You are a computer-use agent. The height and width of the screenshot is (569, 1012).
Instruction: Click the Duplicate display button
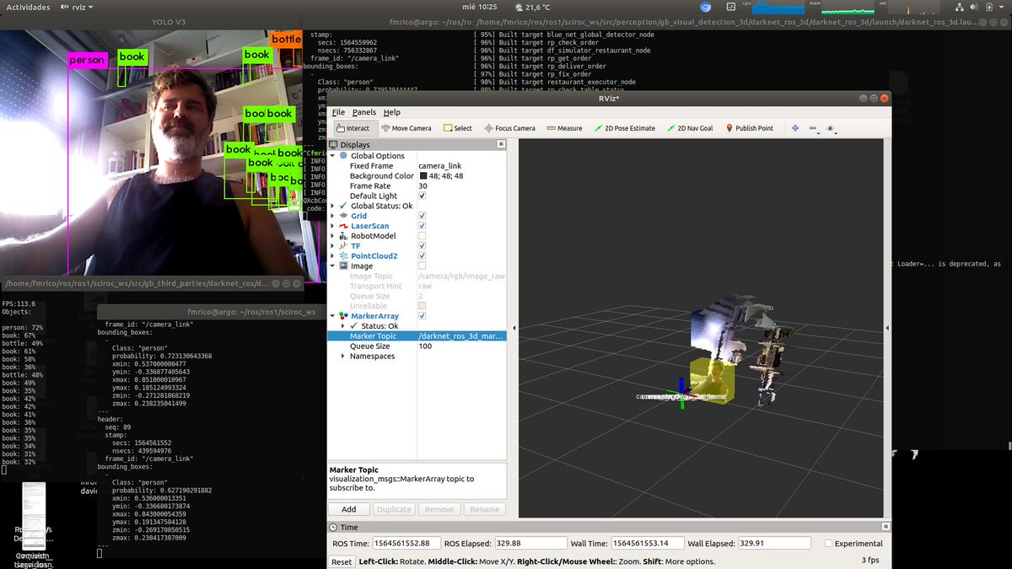coord(394,509)
